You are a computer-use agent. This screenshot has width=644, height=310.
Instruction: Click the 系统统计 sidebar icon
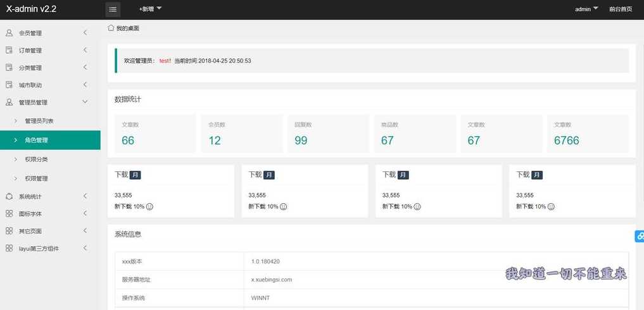pyautogui.click(x=9, y=196)
